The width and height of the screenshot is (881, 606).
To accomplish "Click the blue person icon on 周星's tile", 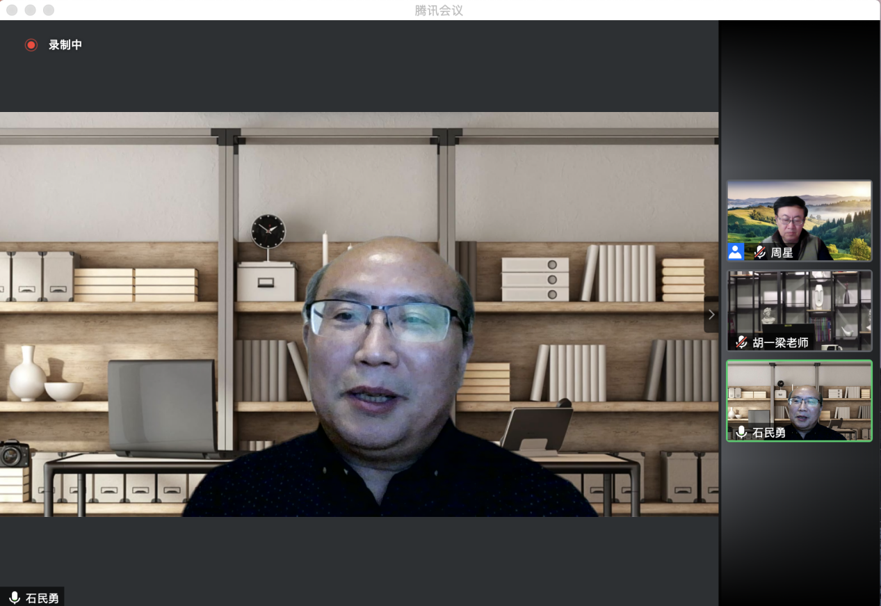I will (735, 252).
